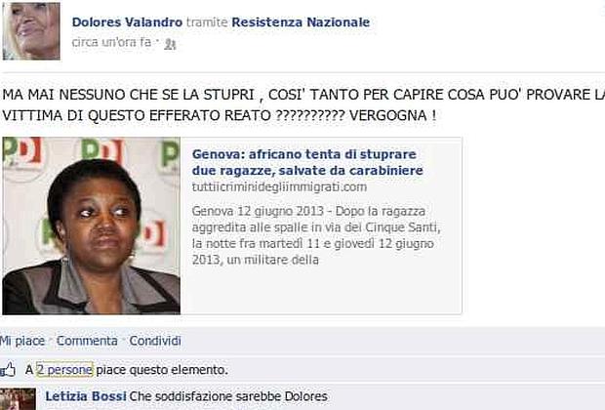
Task: Click 'Mi piace' to like the post
Action: point(22,341)
